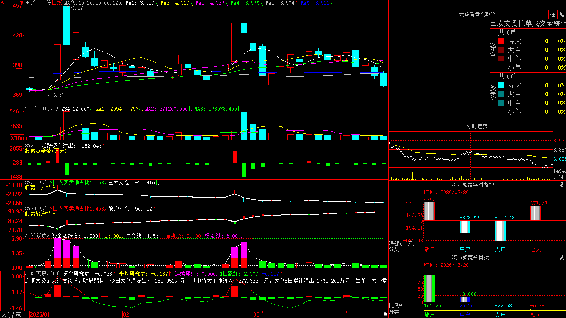The height and width of the screenshot is (318, 566).
Task: Click the dark red 大单 buy-order swatch
Action: click(501, 50)
